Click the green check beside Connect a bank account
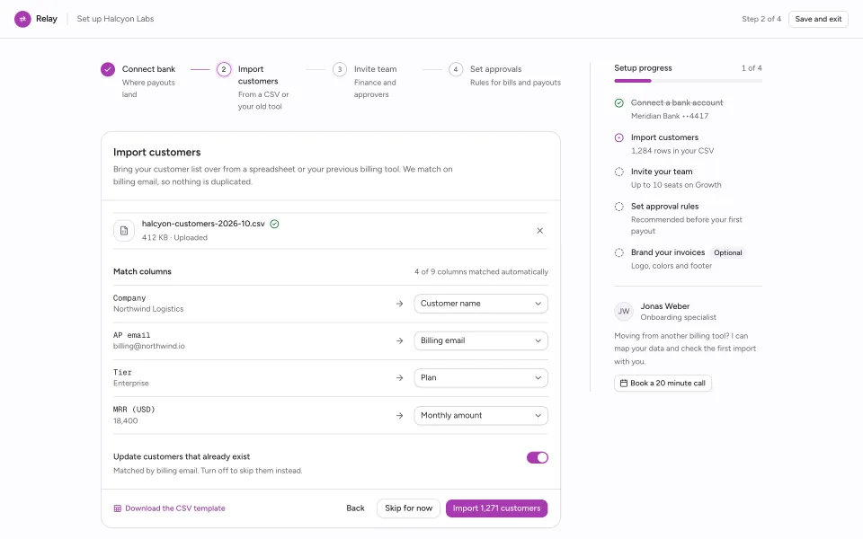The width and height of the screenshot is (863, 539). pos(619,102)
